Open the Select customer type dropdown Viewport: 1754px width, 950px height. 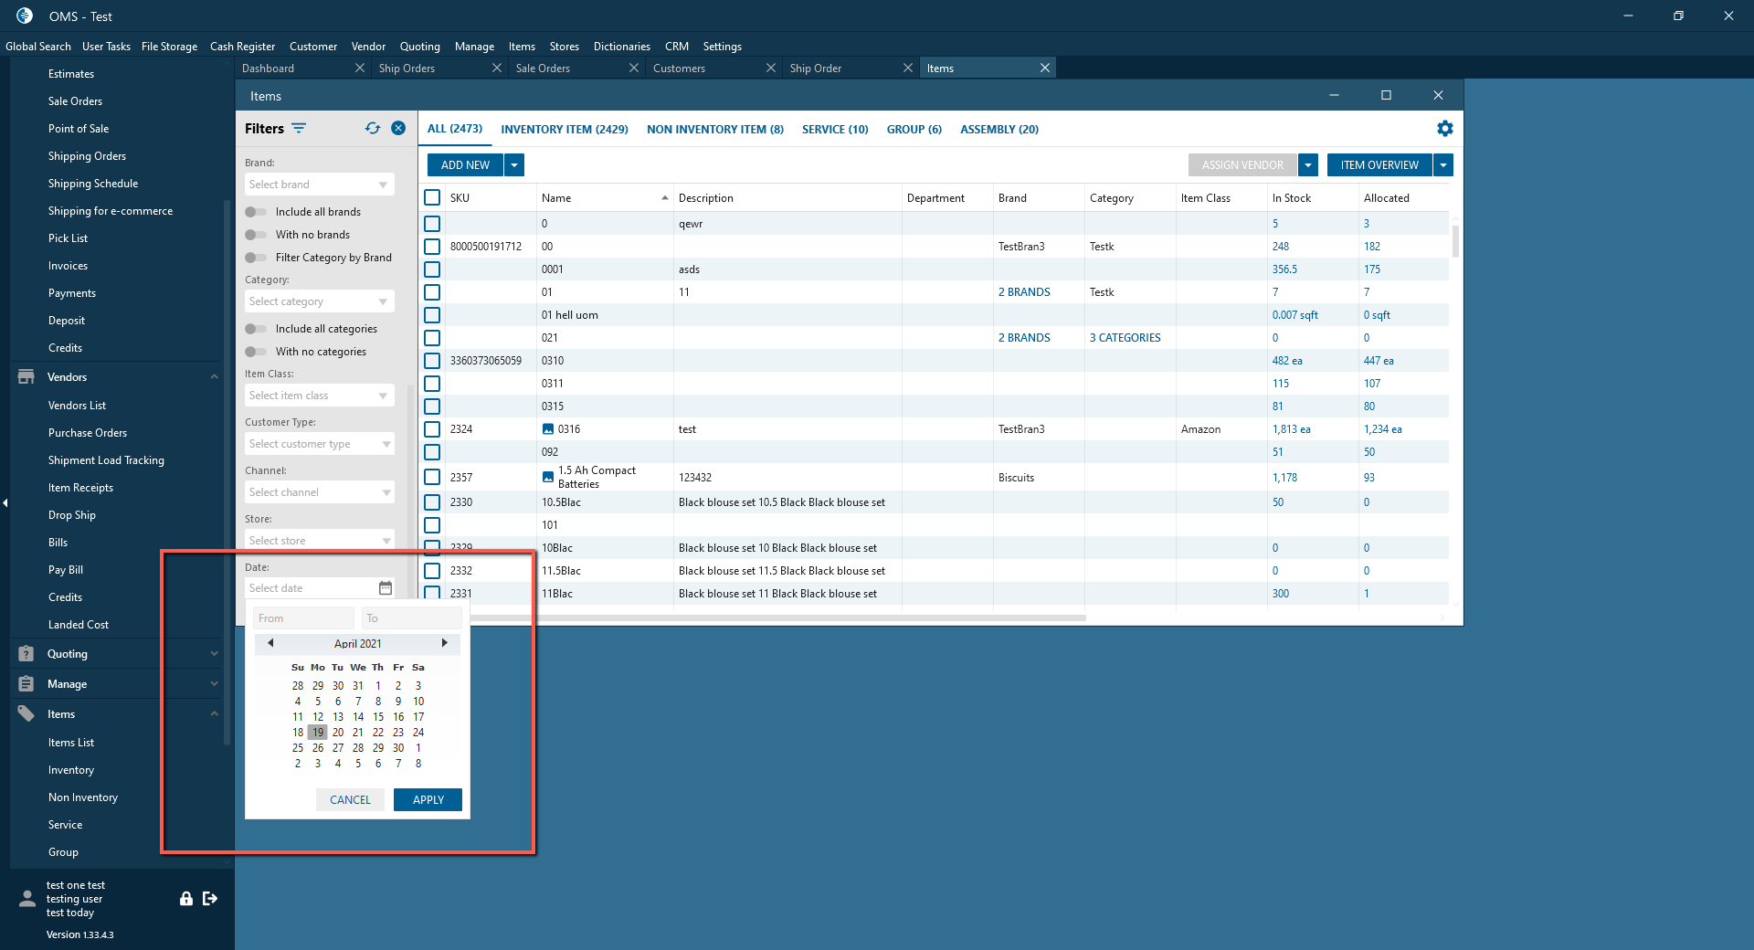tap(320, 444)
